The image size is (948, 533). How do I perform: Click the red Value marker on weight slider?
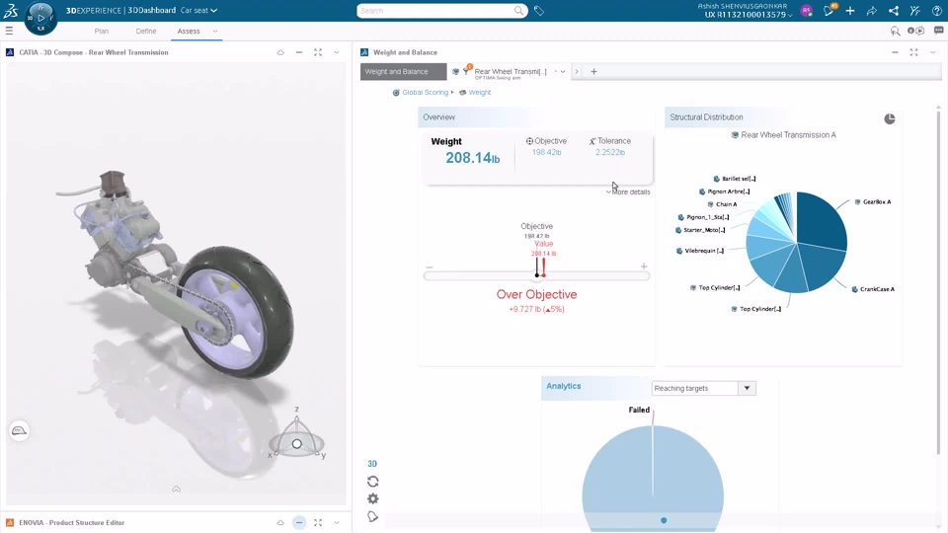pyautogui.click(x=543, y=267)
